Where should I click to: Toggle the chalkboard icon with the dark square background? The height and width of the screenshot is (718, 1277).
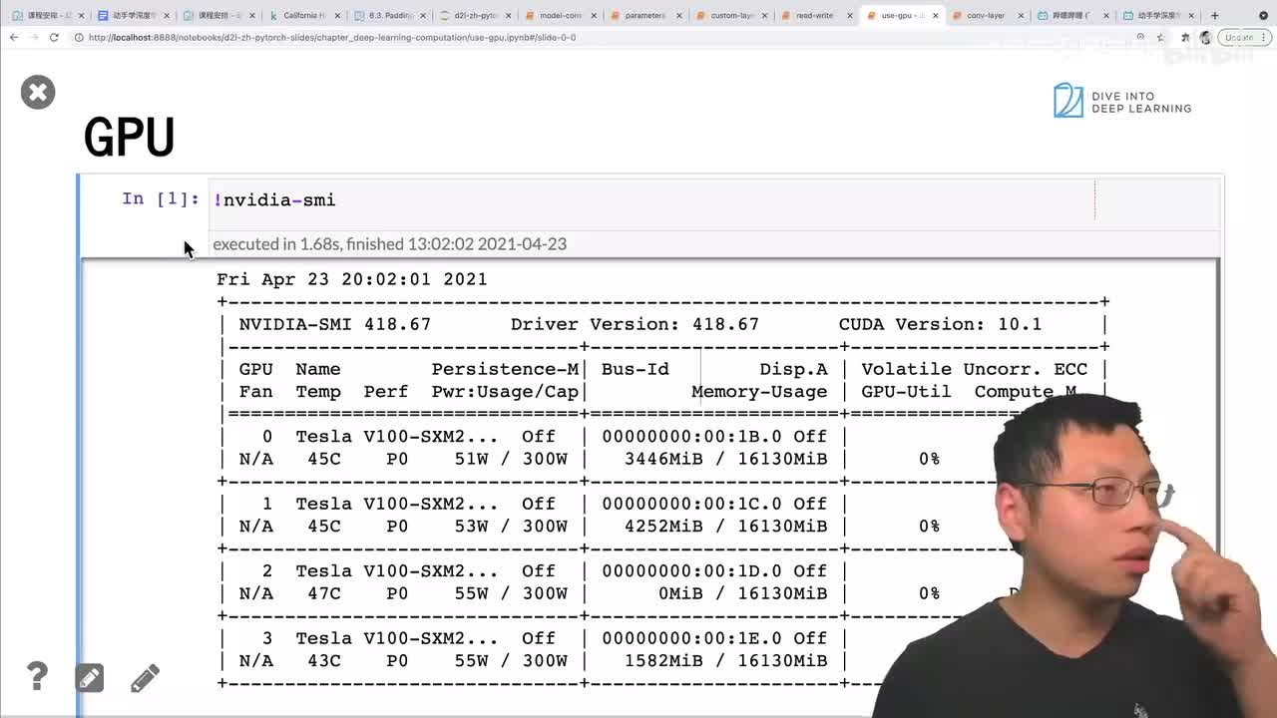90,678
